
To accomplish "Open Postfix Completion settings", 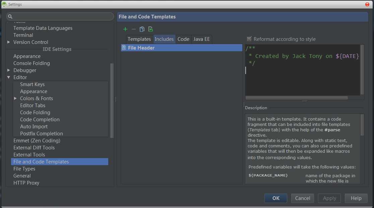I will (x=42, y=133).
